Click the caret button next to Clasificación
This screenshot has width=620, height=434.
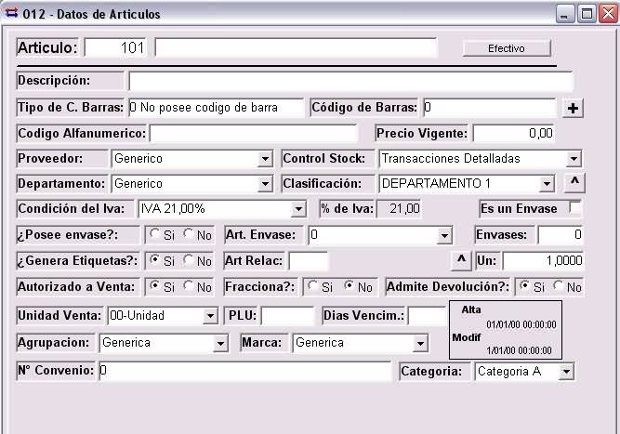coord(575,183)
